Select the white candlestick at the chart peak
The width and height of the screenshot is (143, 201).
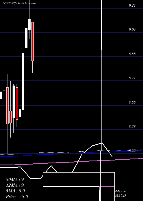coord(29,24)
